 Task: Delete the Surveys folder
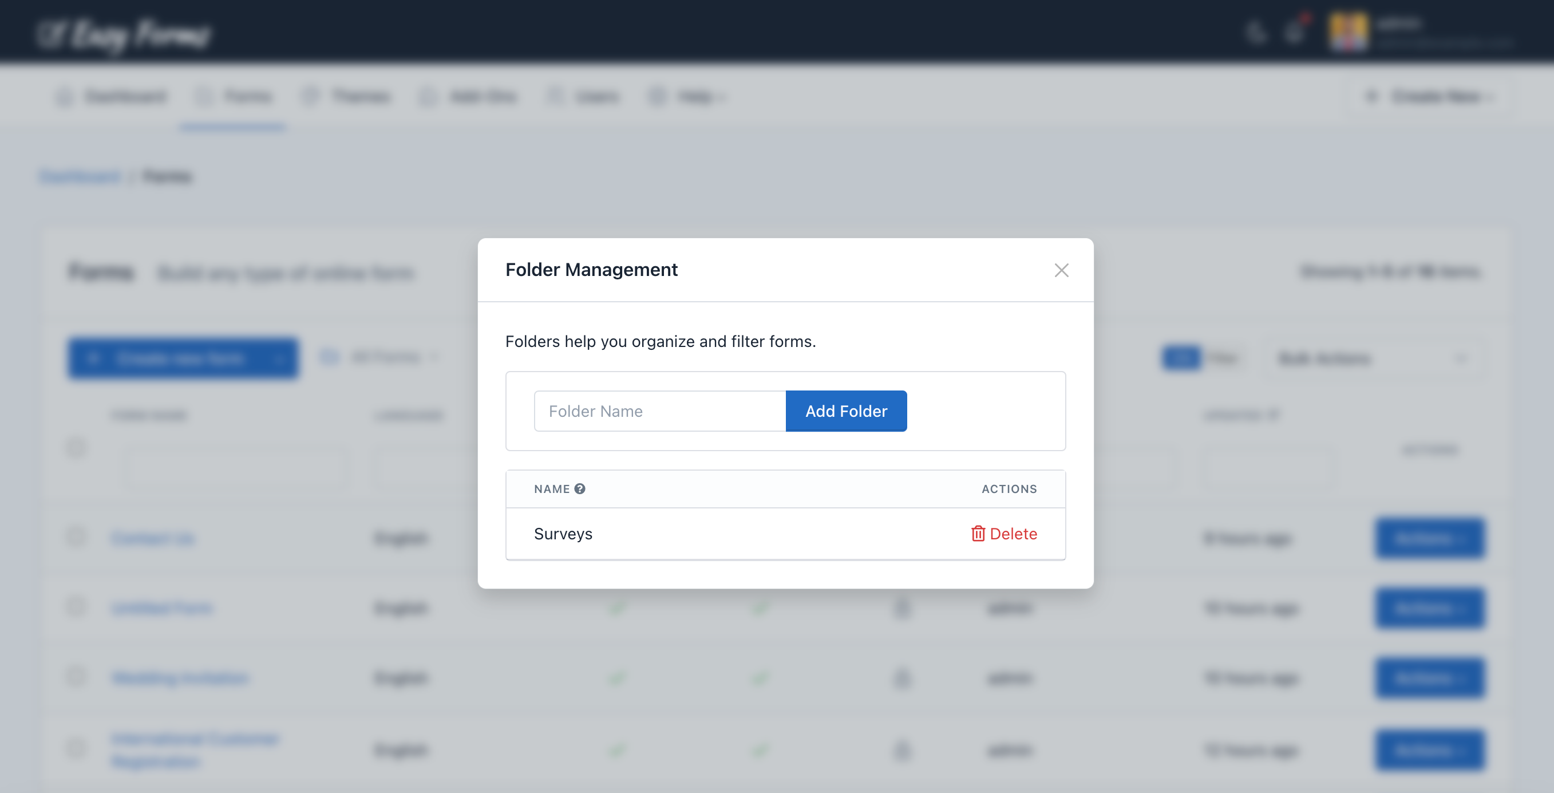1004,534
